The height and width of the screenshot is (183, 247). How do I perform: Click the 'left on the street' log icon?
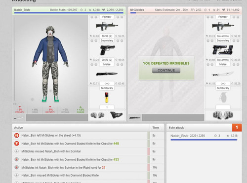[x=16, y=136]
